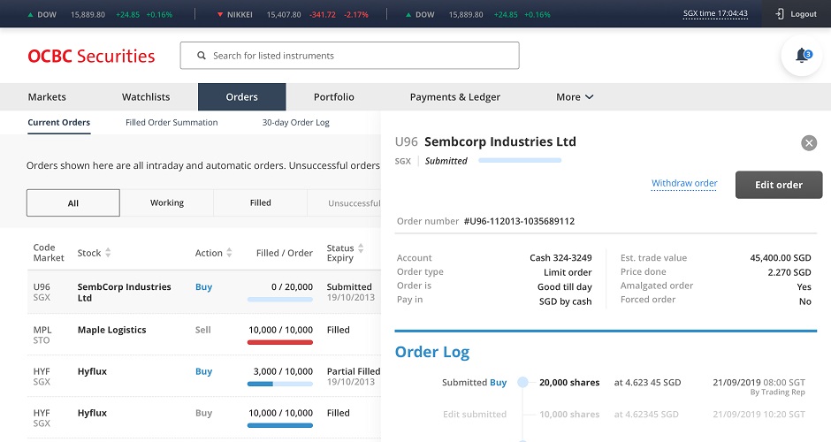Click the Code Market column header
This screenshot has width=831, height=442.
pyautogui.click(x=49, y=253)
